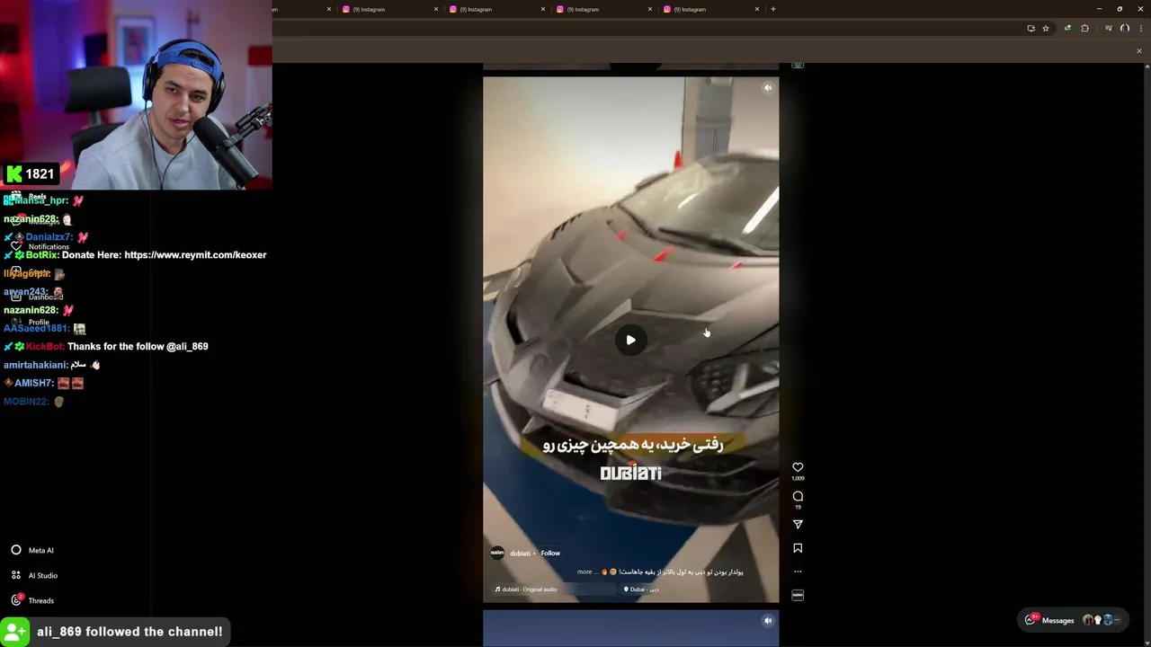Open comments on the dubiati reel

click(798, 496)
